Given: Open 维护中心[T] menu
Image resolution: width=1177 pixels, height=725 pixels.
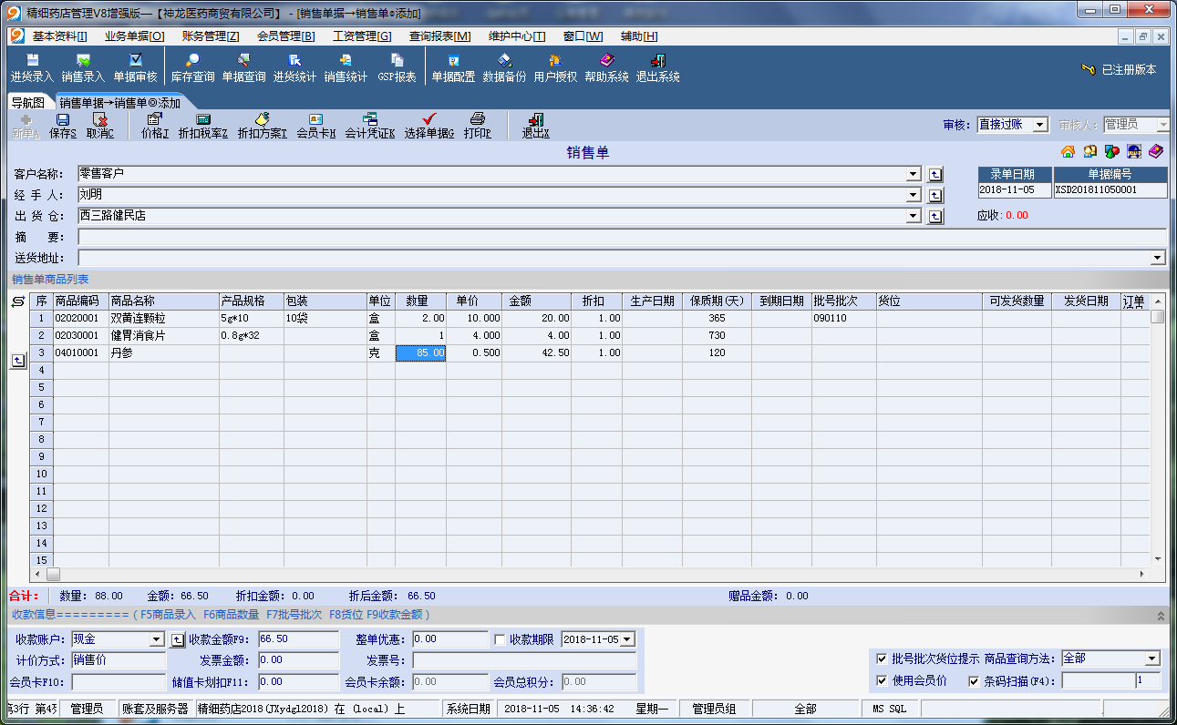Looking at the screenshot, I should pos(517,36).
